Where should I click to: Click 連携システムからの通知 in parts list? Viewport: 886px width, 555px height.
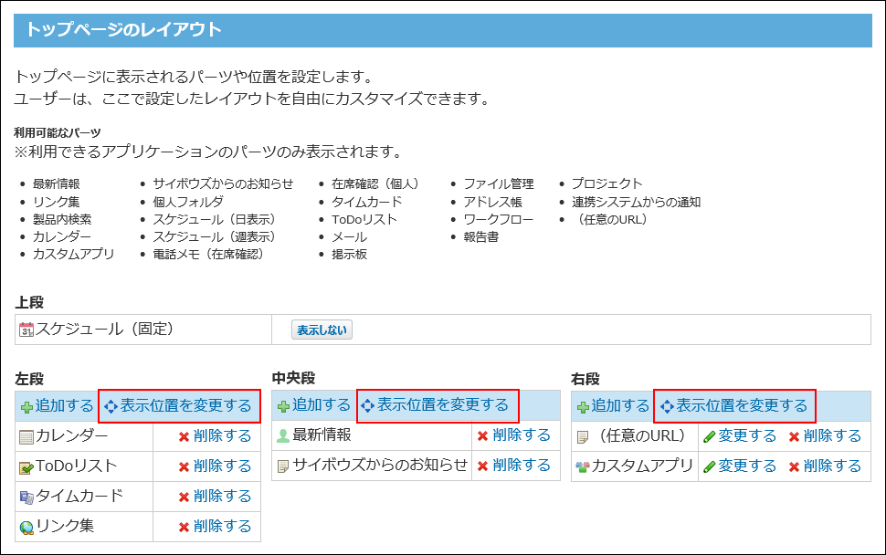637,202
